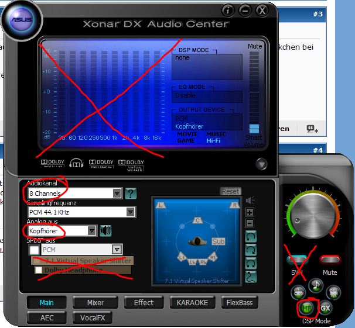Click the top rotate-speakers arrow icon
The width and height of the screenshot is (355, 328).
pyautogui.click(x=251, y=237)
